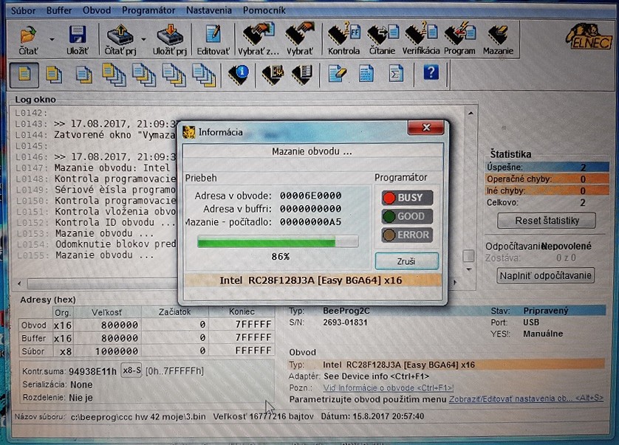Click Mazanie počítadlo value 00000000A5
Screen dimensions: 619x445
(x=311, y=221)
